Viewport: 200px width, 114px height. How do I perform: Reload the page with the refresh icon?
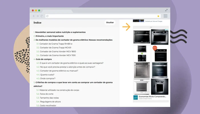click(42, 16)
